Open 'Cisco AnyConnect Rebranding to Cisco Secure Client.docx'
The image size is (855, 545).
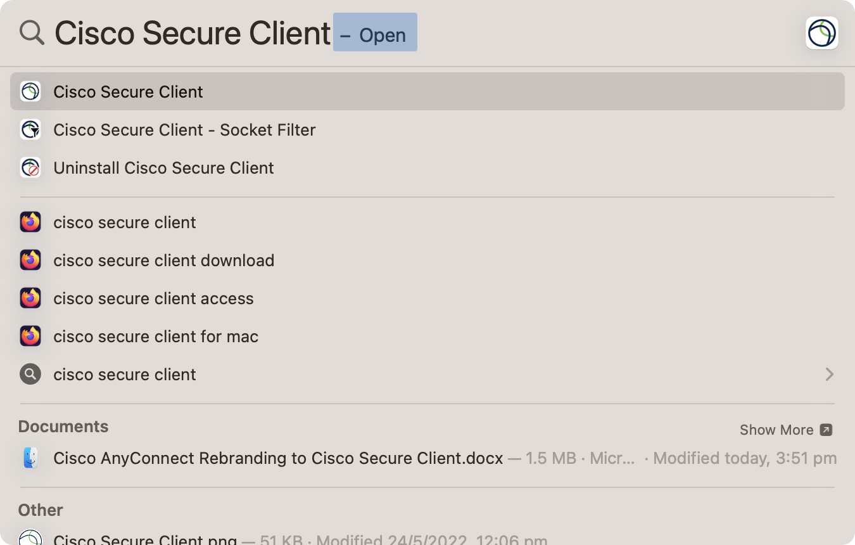coord(277,458)
